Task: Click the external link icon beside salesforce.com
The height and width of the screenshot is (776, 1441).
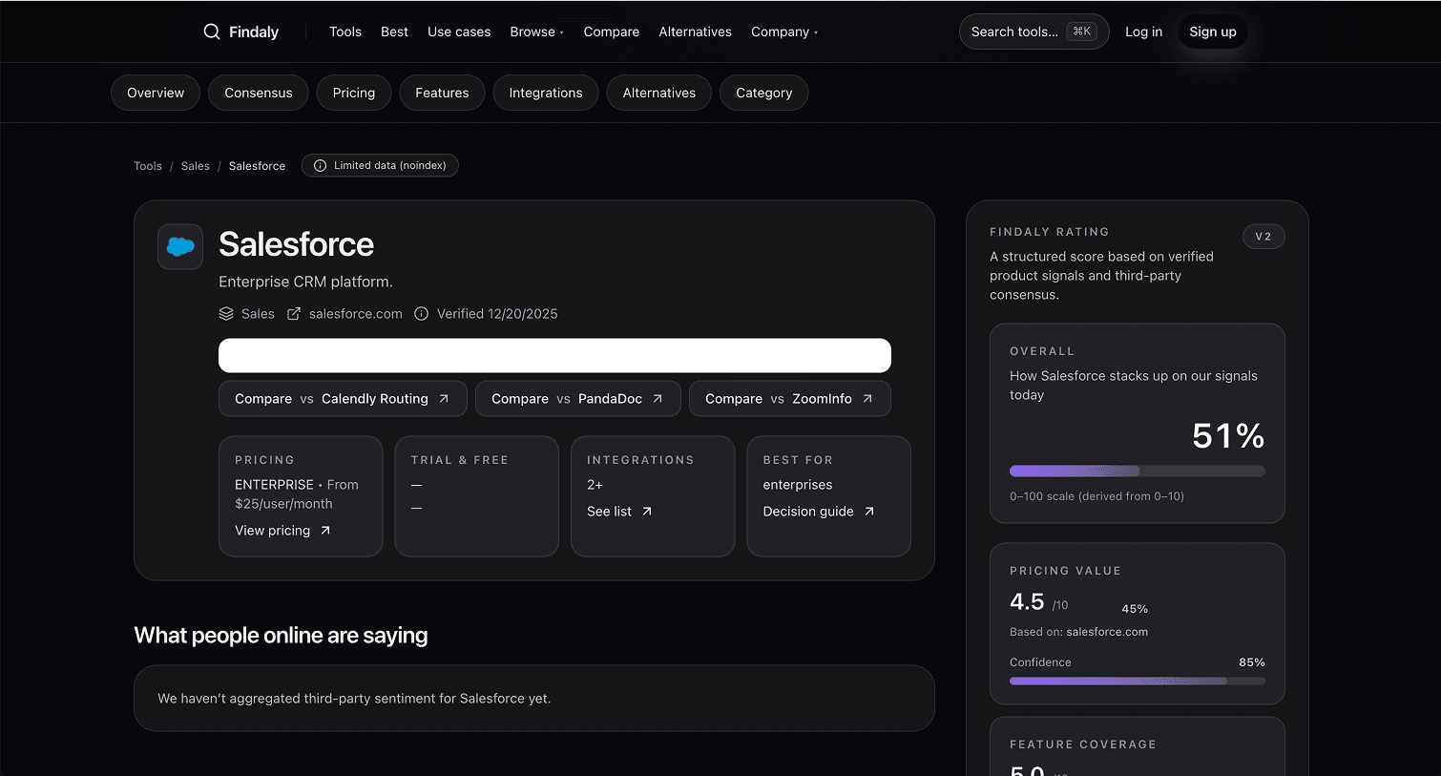Action: [294, 314]
